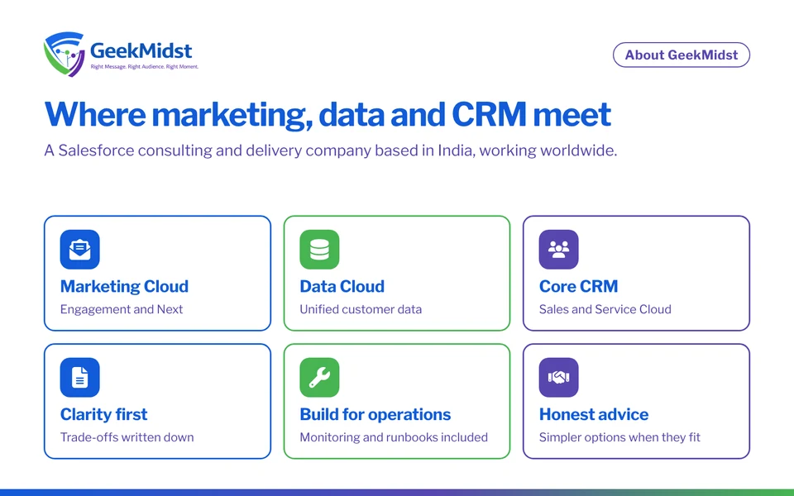Select the Core CRM card title

tap(578, 287)
